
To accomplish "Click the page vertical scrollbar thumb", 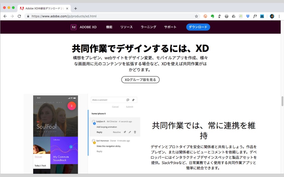I will pyautogui.click(x=282, y=101).
